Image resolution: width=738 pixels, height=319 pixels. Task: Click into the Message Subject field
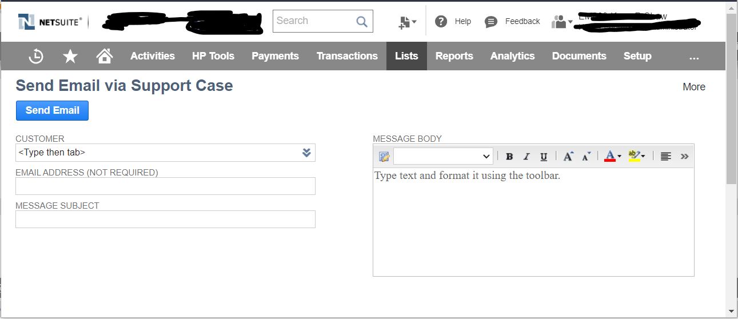click(165, 219)
